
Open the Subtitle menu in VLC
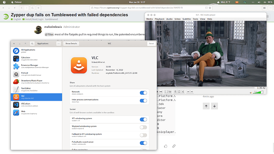pos(187,19)
